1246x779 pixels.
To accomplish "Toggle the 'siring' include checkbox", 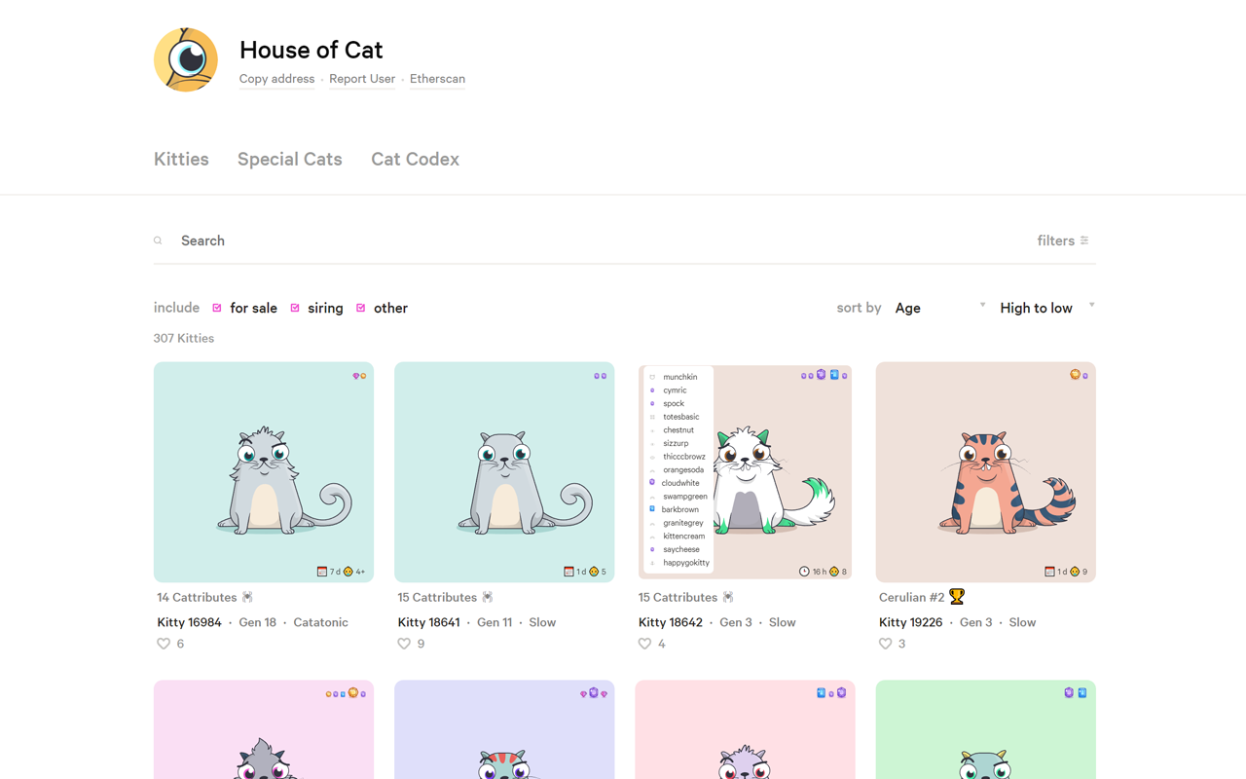I will pos(295,308).
